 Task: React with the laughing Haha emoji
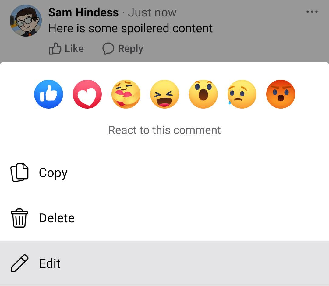pyautogui.click(x=165, y=94)
